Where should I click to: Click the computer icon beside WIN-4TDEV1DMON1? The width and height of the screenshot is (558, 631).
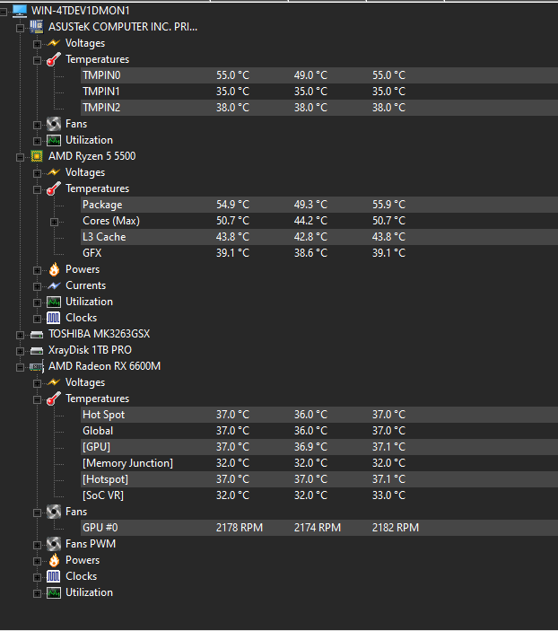20,11
